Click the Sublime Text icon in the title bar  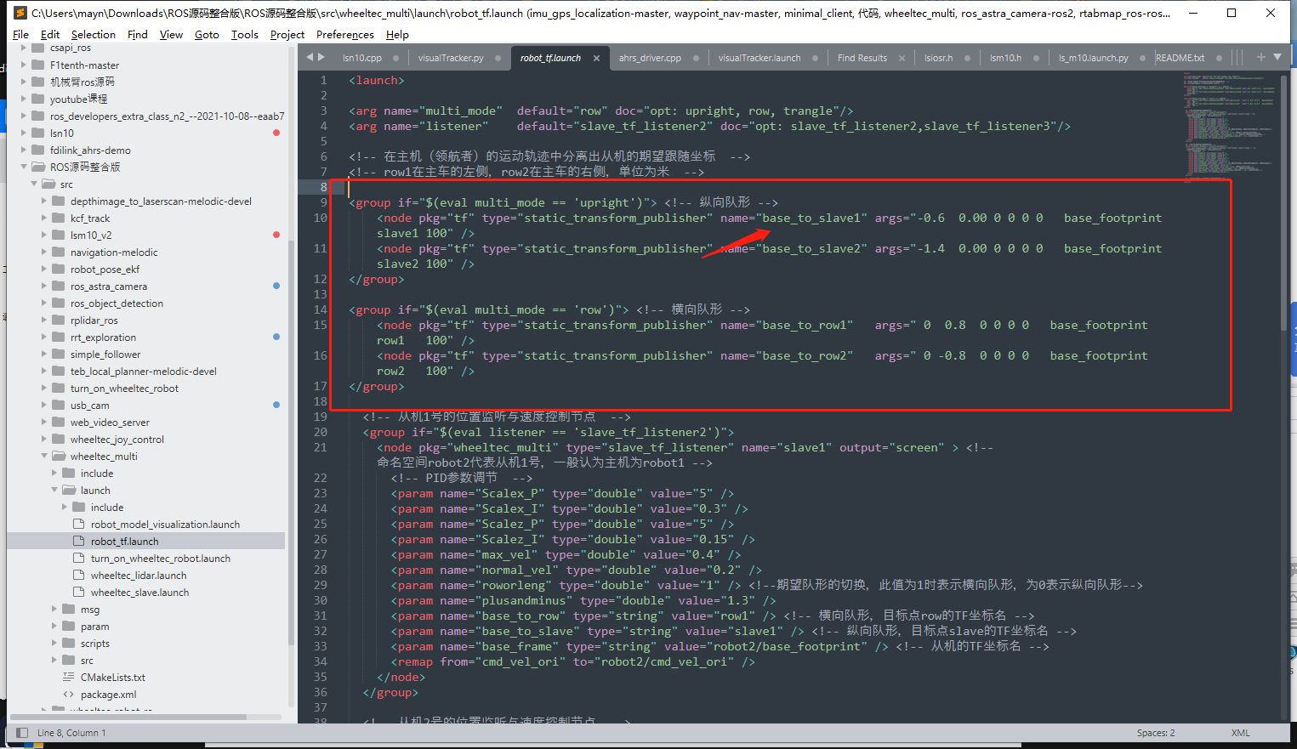click(x=20, y=13)
